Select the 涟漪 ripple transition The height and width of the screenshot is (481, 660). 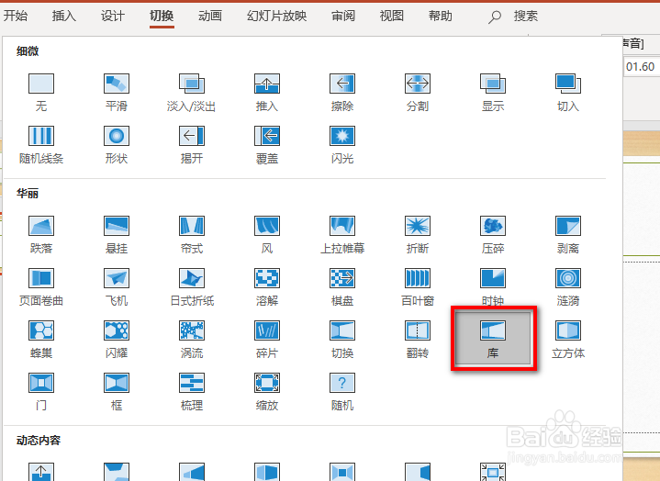tap(568, 287)
